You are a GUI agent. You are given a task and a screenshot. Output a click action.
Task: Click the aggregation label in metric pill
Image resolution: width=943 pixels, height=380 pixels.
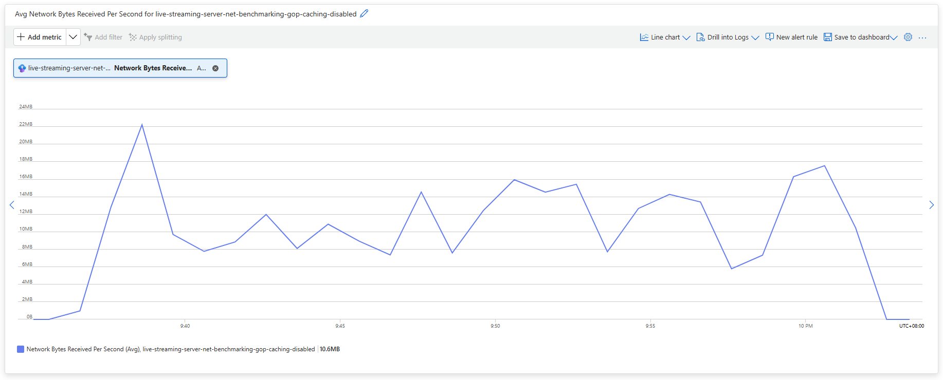[202, 68]
